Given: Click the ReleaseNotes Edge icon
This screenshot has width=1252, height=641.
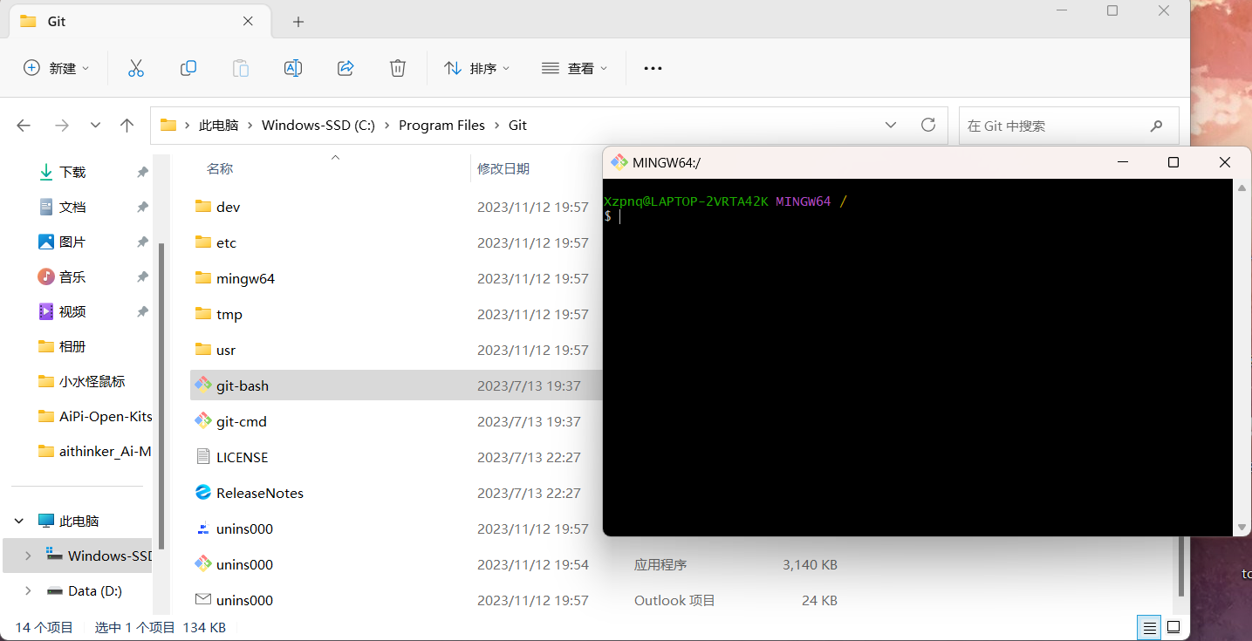Looking at the screenshot, I should [203, 493].
